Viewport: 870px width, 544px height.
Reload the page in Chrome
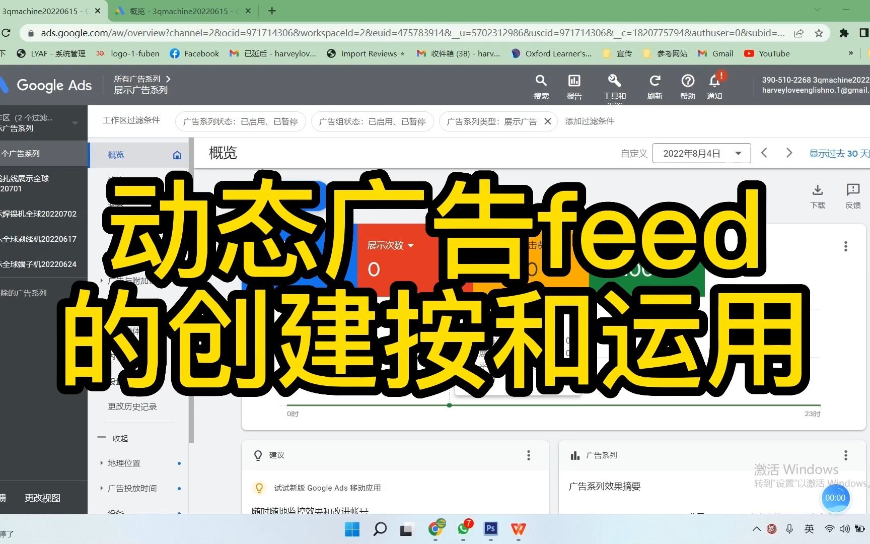[6, 33]
